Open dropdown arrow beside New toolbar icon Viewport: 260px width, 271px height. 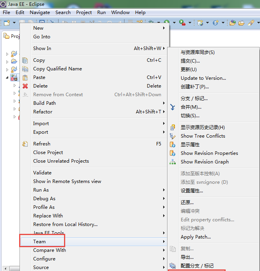click(x=14, y=23)
